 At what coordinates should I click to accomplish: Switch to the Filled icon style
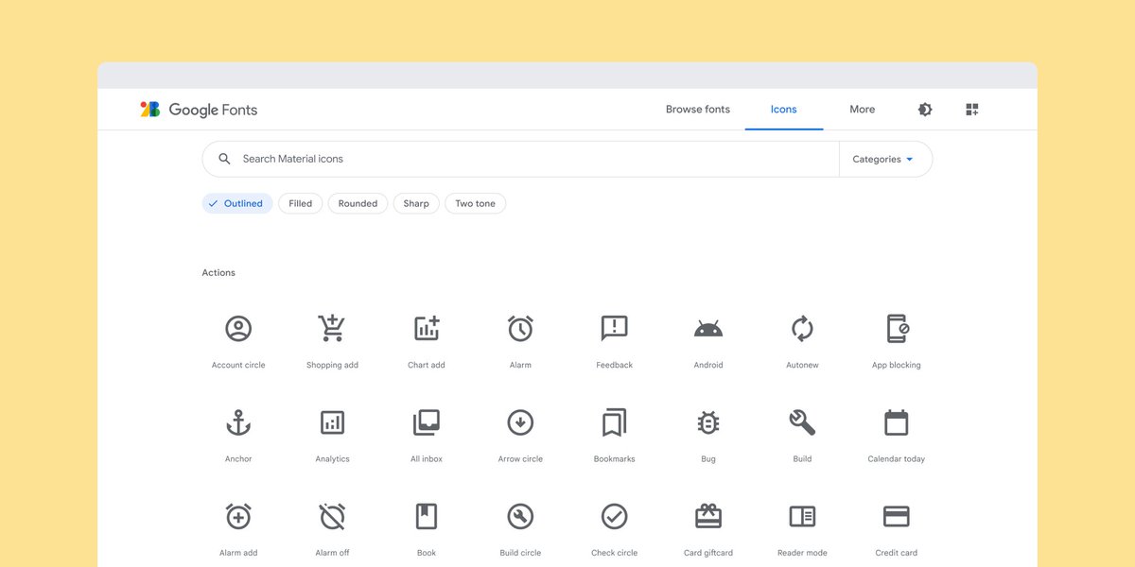pos(301,203)
